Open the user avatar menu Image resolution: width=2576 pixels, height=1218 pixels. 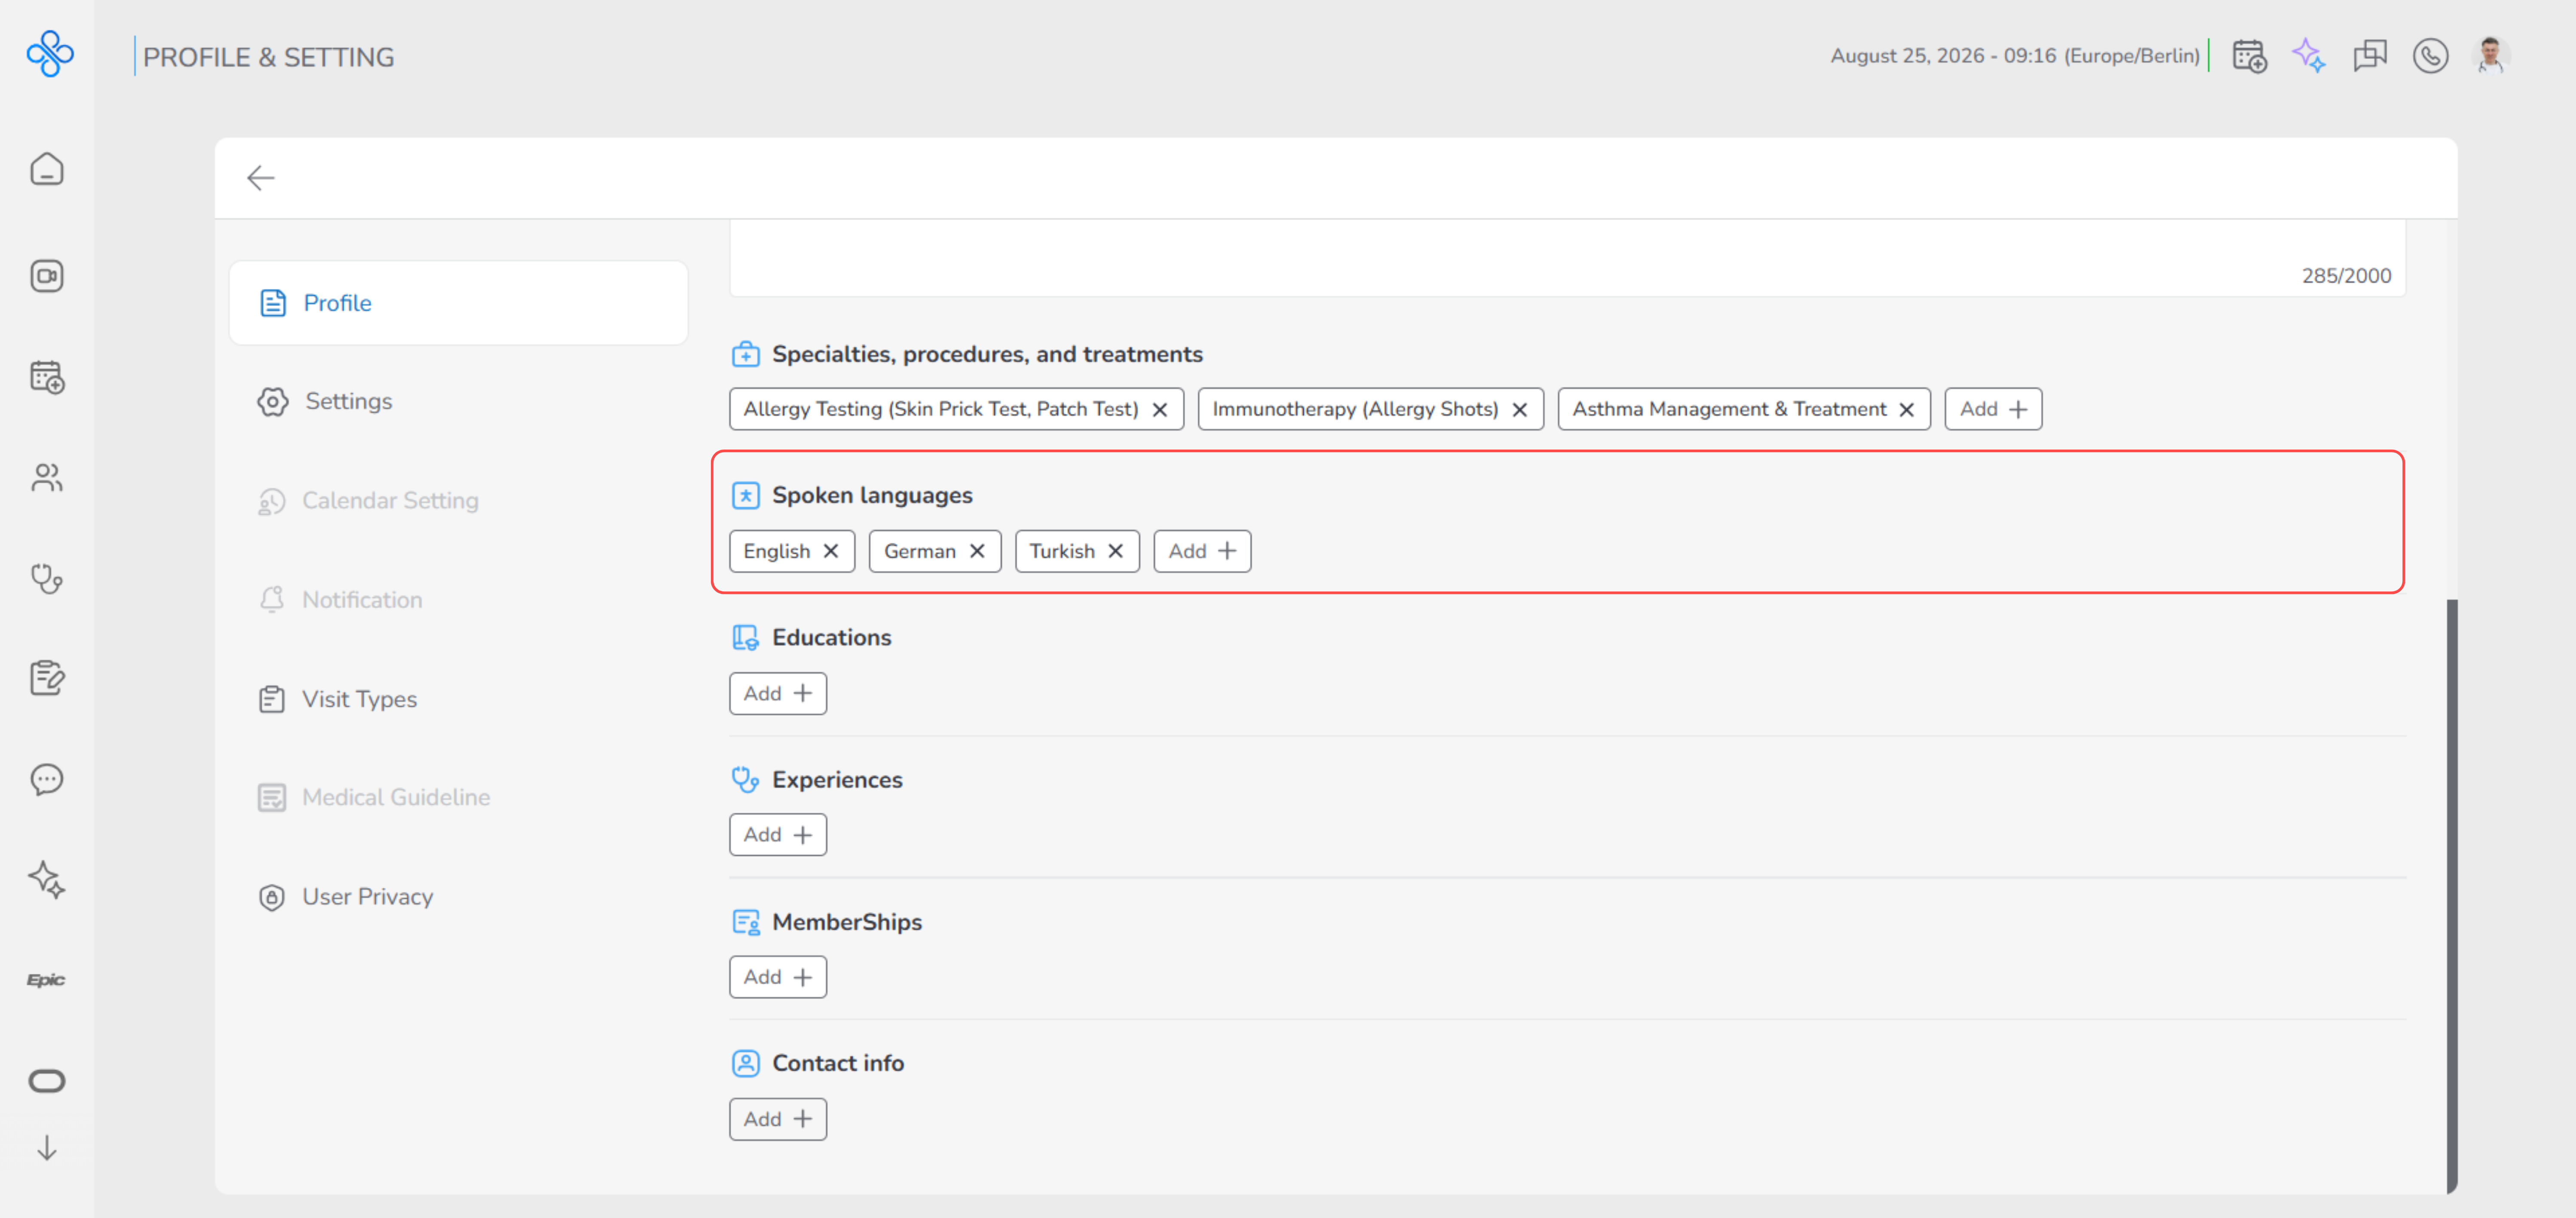(x=2490, y=56)
